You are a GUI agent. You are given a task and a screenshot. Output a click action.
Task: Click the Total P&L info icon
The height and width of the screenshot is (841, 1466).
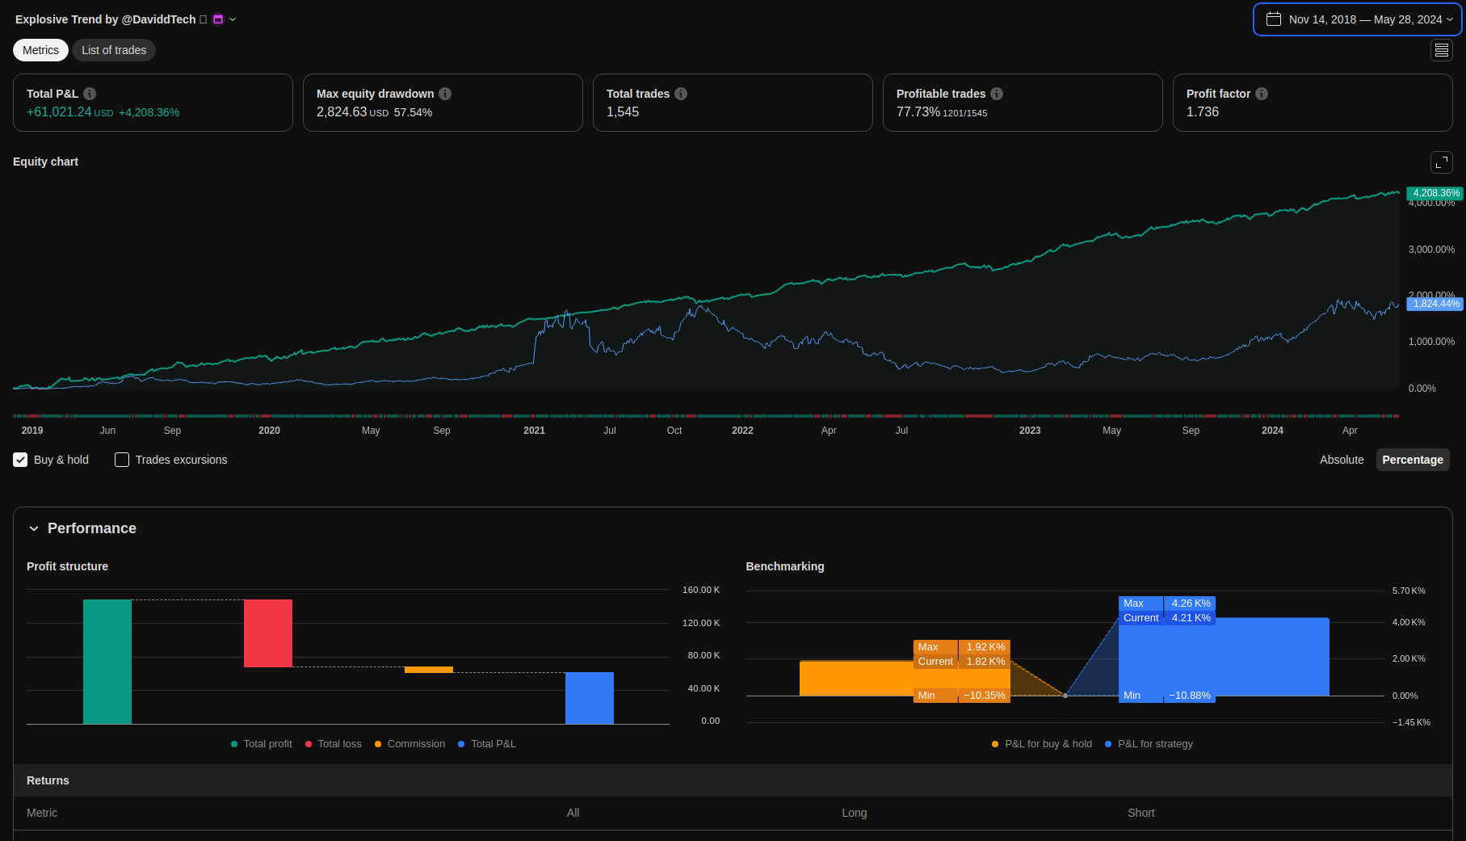[90, 94]
